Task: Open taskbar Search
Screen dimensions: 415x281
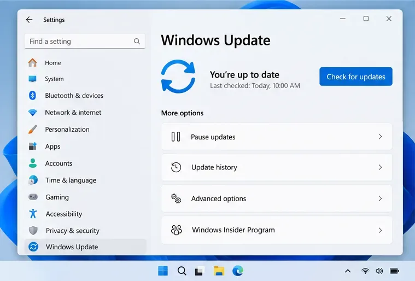Action: pos(182,271)
